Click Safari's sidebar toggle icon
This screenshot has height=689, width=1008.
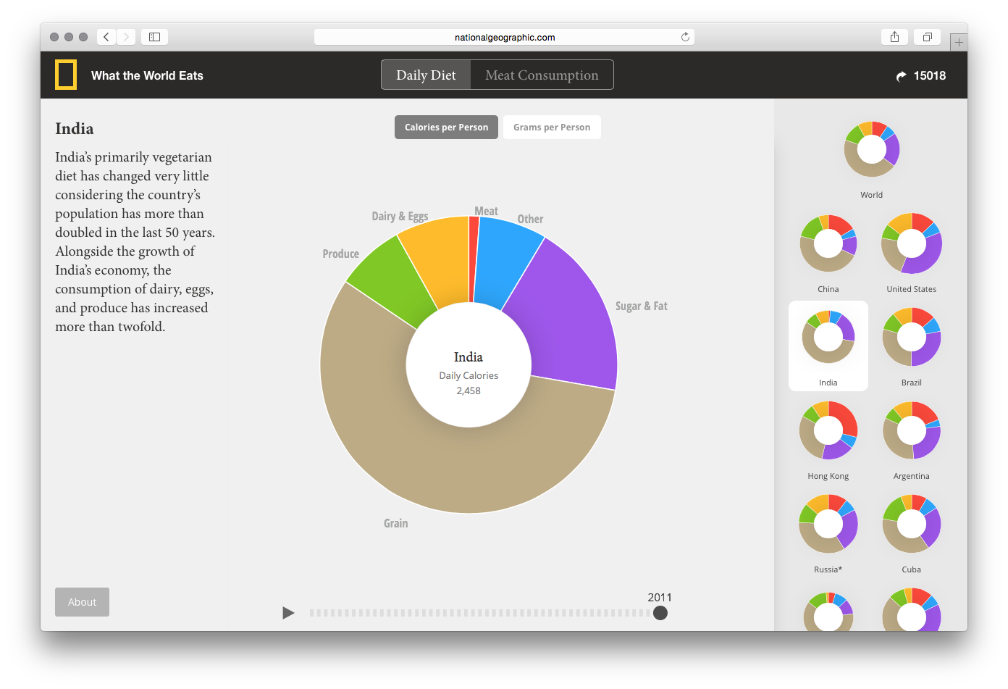[x=154, y=37]
